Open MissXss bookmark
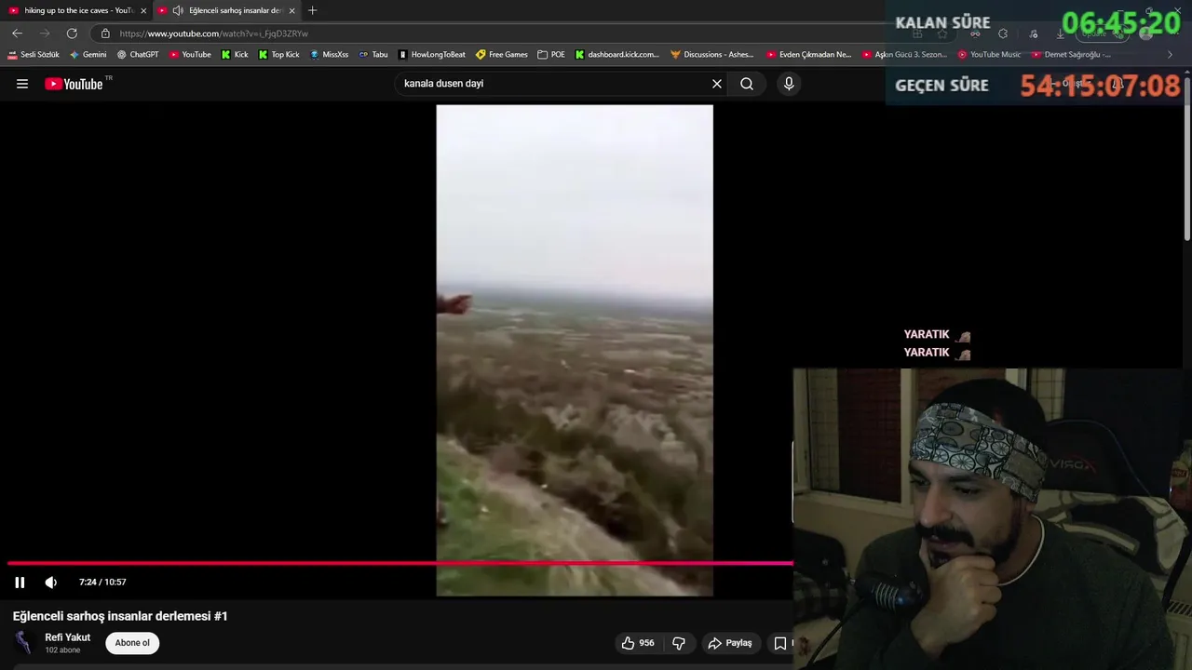1192x670 pixels. tap(330, 55)
